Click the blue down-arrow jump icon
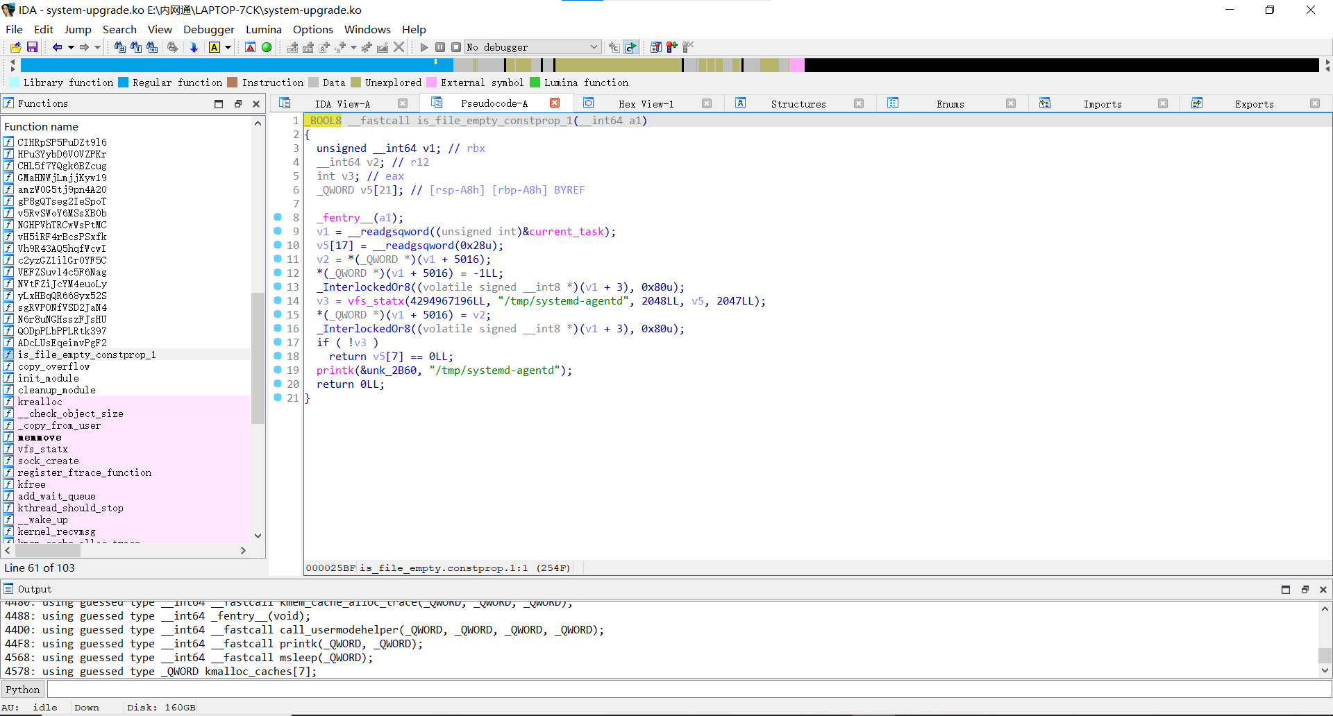 194,47
